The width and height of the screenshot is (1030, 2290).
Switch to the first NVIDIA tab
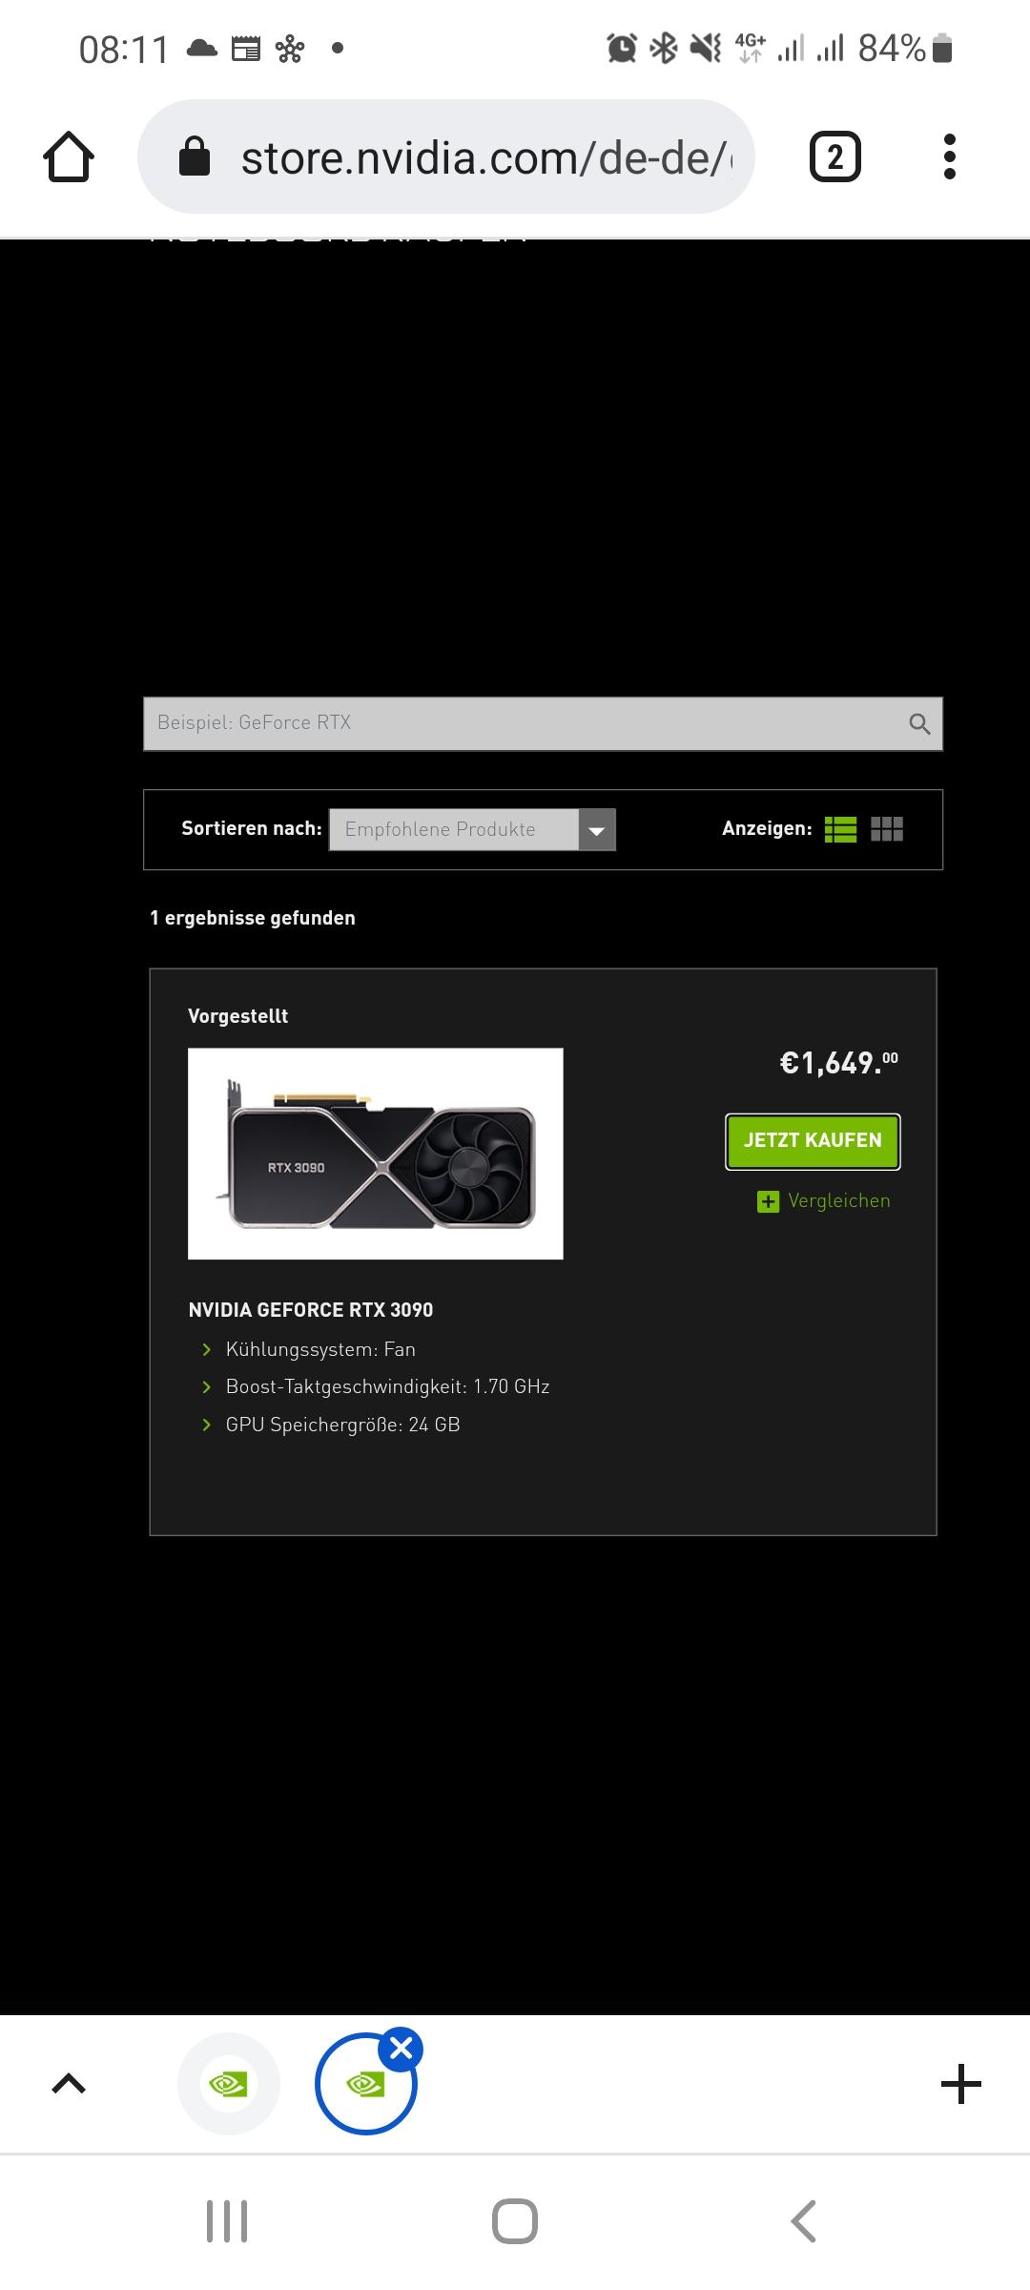point(229,2084)
